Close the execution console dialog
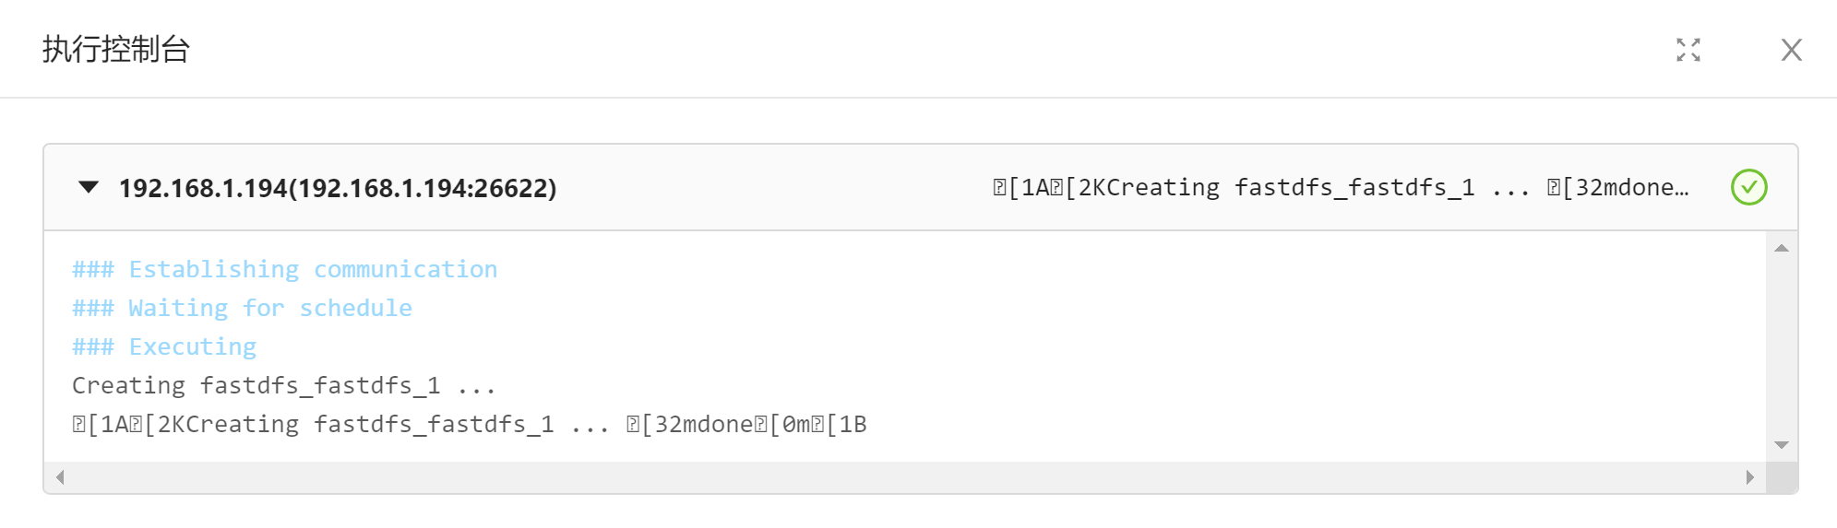1837x528 pixels. tap(1791, 50)
